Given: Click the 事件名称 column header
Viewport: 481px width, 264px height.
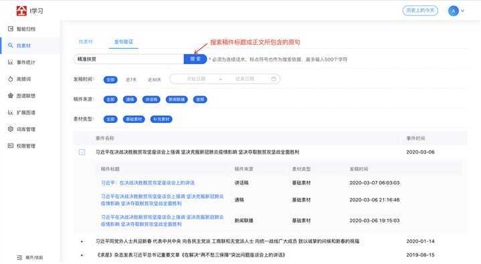Looking at the screenshot, I should (105, 138).
